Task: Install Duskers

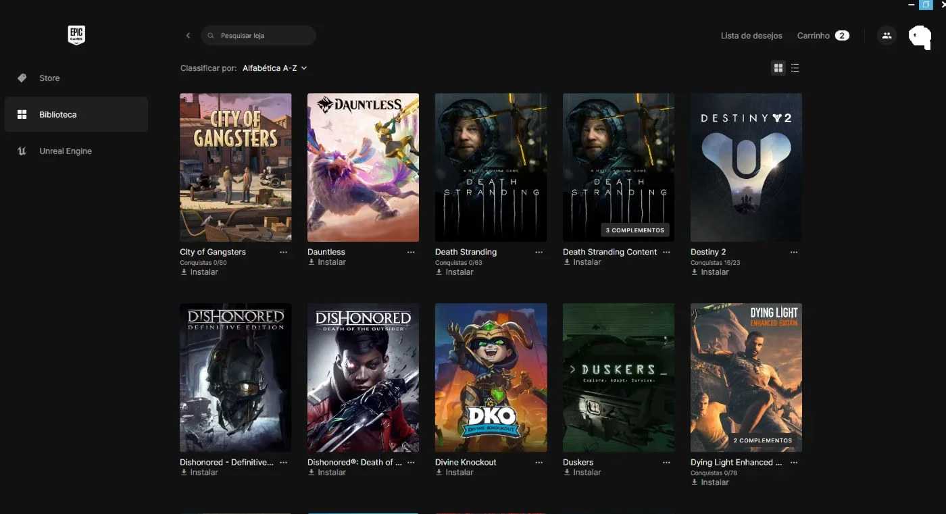Action: [x=582, y=473]
